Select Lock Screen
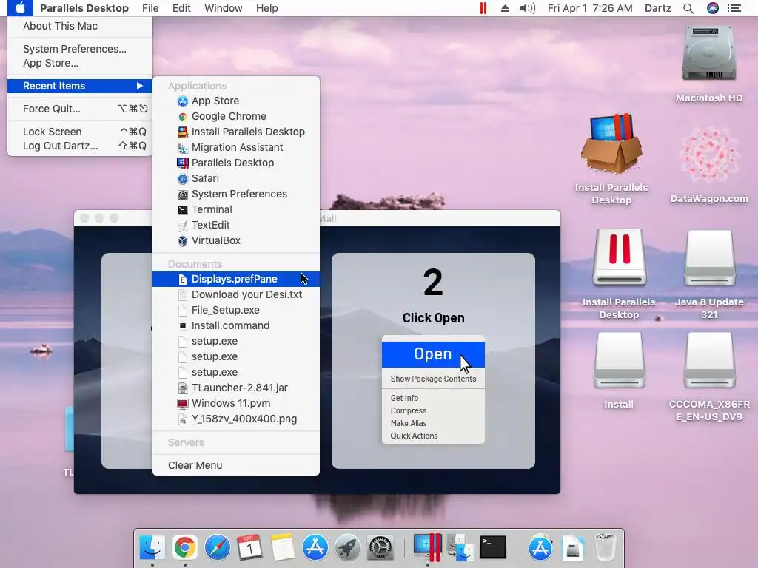 [x=80, y=132]
